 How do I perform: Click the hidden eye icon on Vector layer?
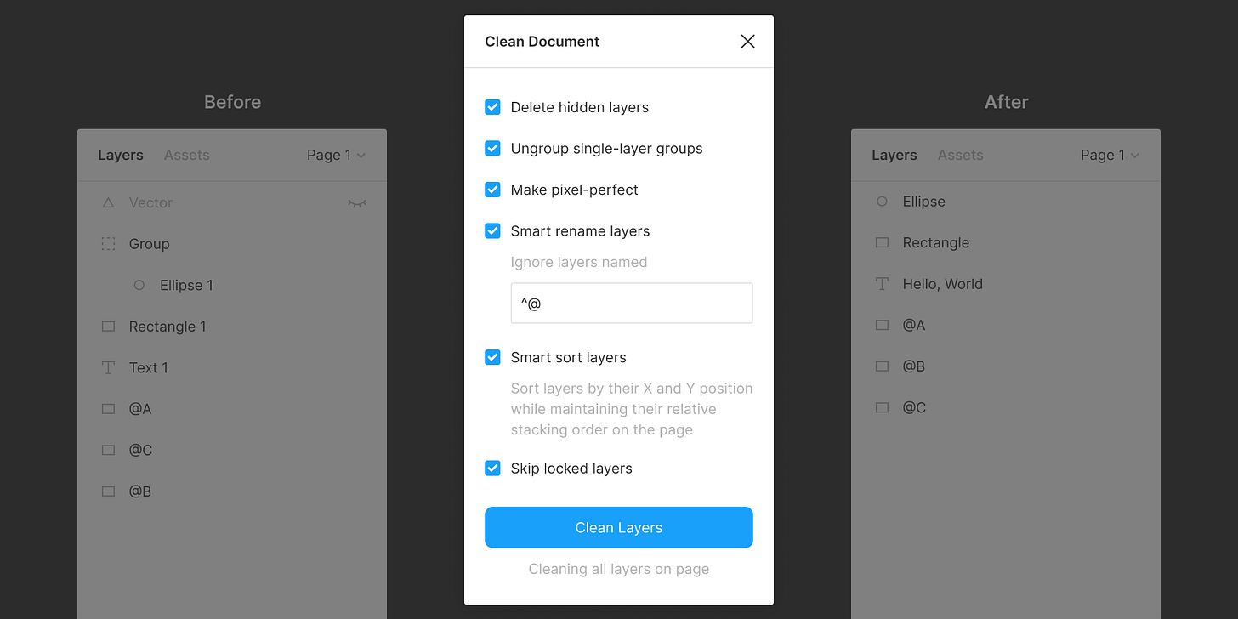pyautogui.click(x=357, y=203)
